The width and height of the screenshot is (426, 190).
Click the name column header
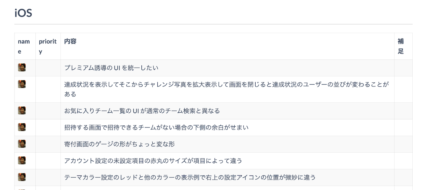tap(24, 46)
